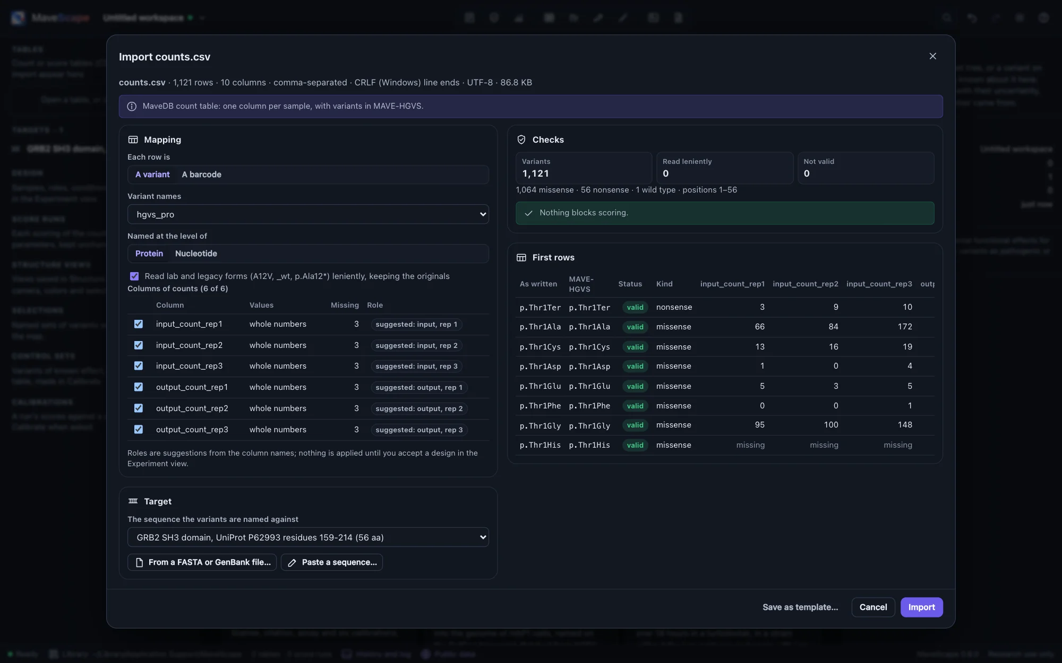The image size is (1062, 663).
Task: Click role 'suggested: output, rep 2'
Action: [419, 408]
